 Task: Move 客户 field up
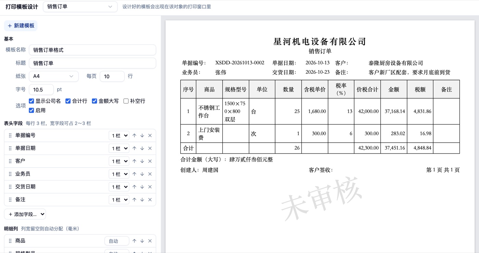[x=134, y=161]
